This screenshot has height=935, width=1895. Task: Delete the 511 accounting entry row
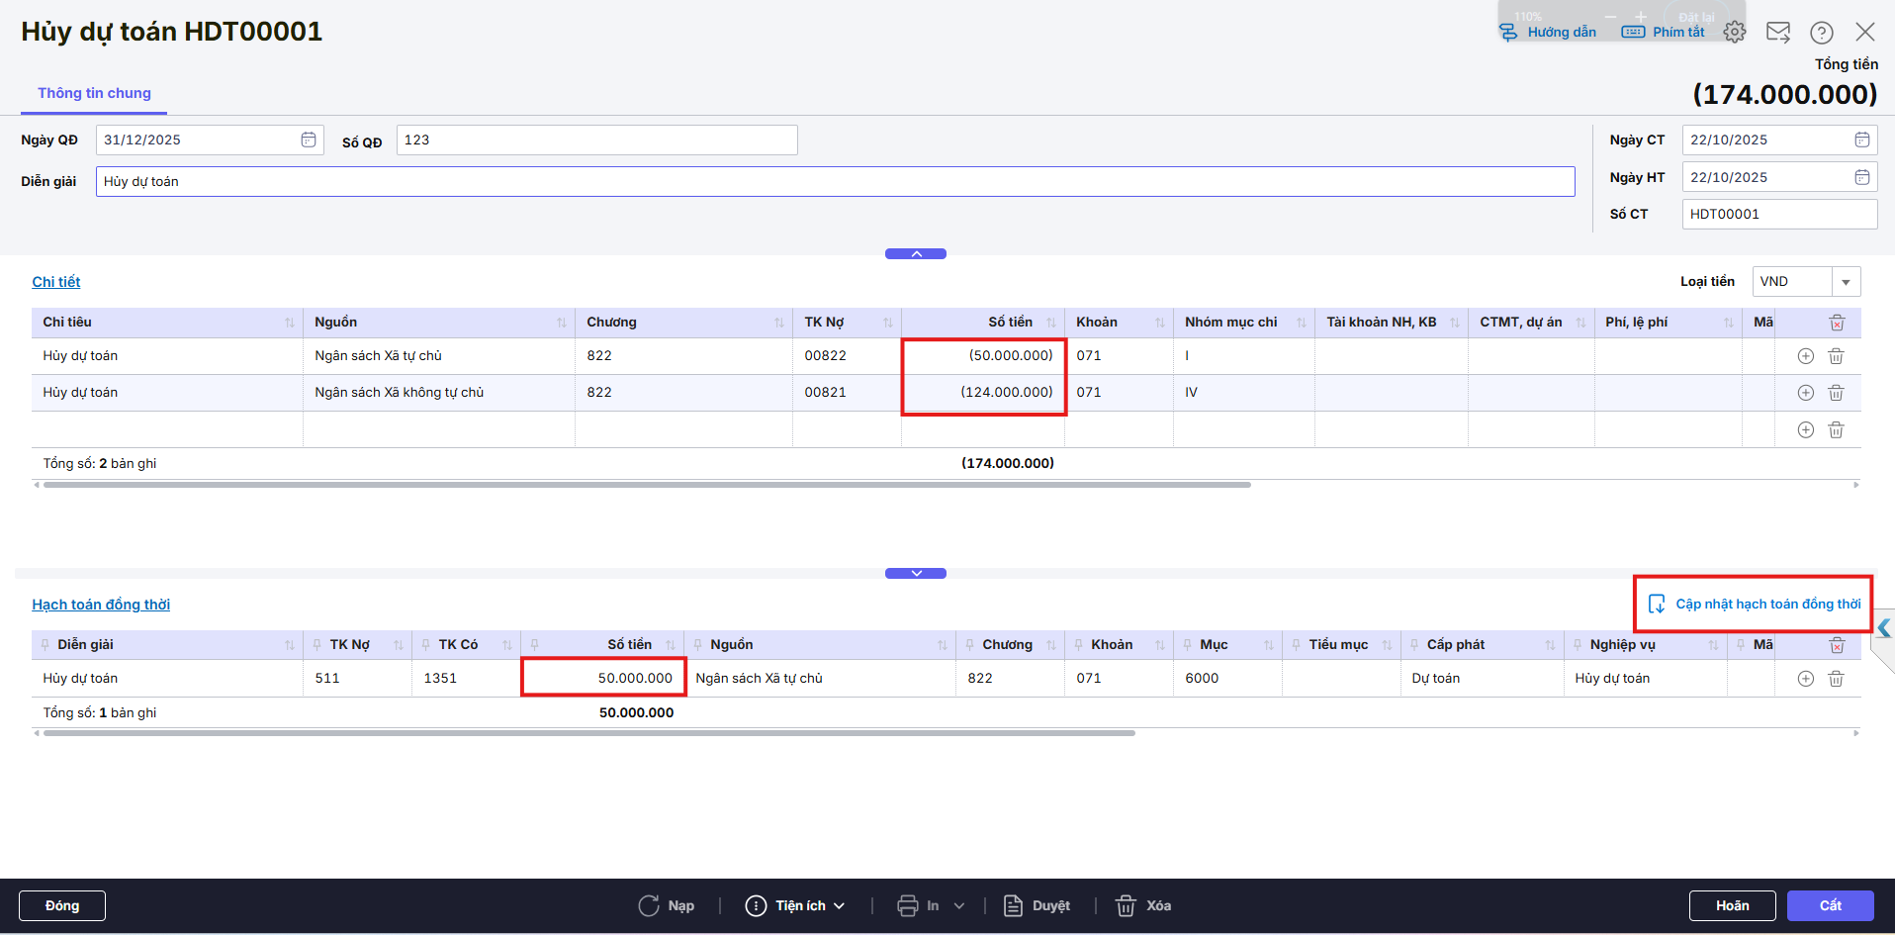click(1836, 679)
